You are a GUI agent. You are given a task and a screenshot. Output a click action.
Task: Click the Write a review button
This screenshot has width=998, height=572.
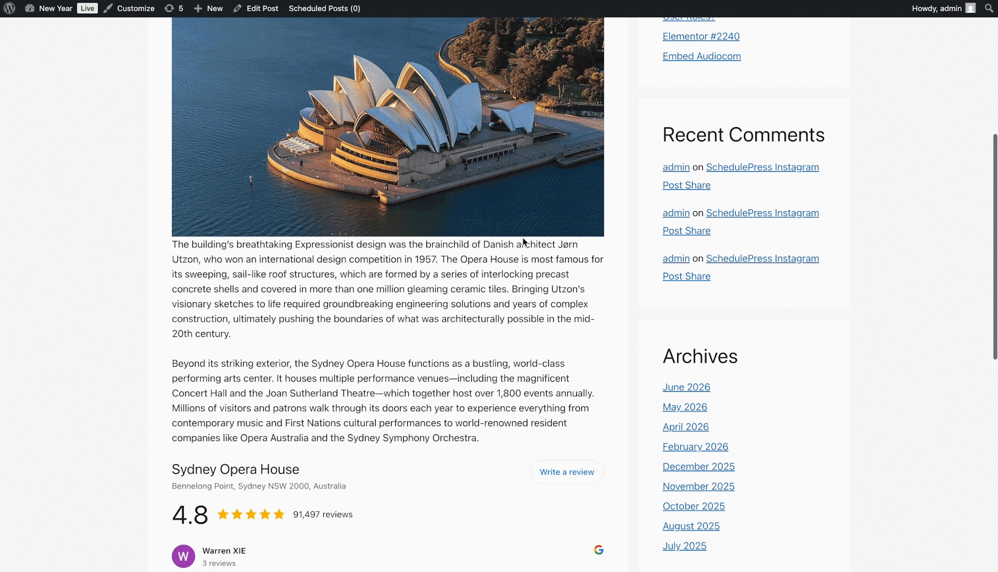pyautogui.click(x=567, y=472)
